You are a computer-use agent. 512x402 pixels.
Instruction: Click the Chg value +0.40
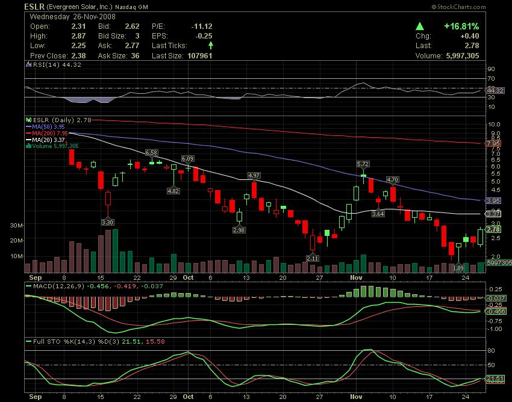470,36
